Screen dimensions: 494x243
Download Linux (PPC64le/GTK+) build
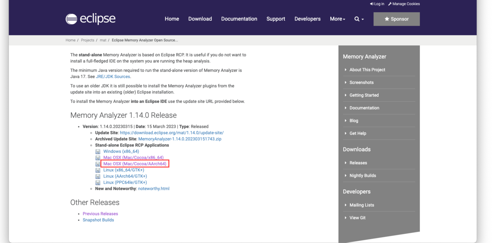(x=125, y=182)
